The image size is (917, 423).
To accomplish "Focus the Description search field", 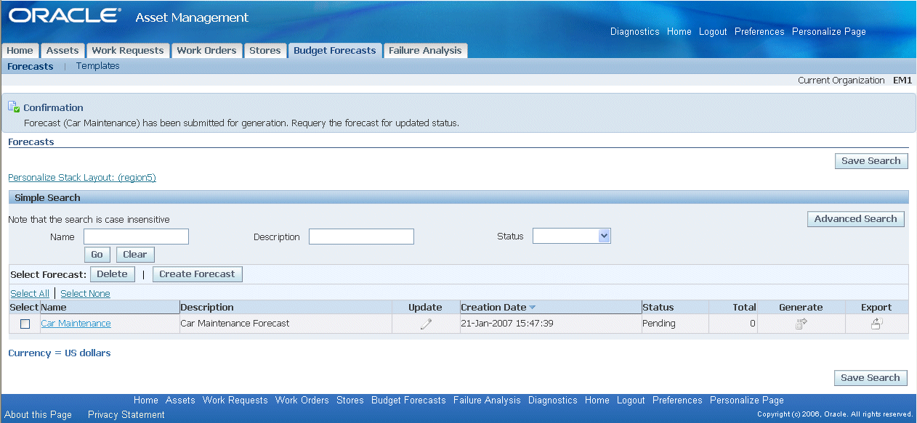I will (x=361, y=237).
